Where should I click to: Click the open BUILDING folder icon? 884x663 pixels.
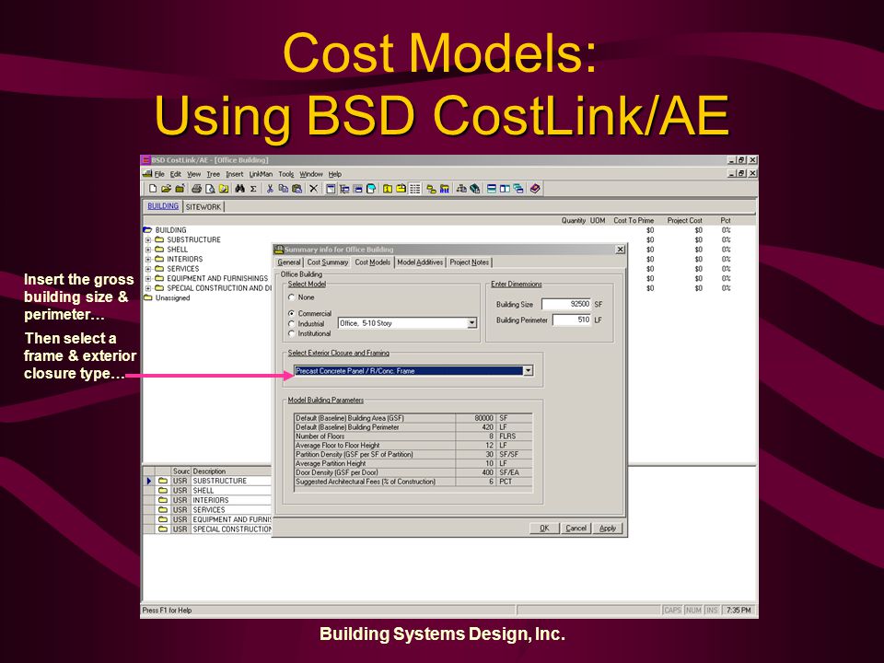147,230
